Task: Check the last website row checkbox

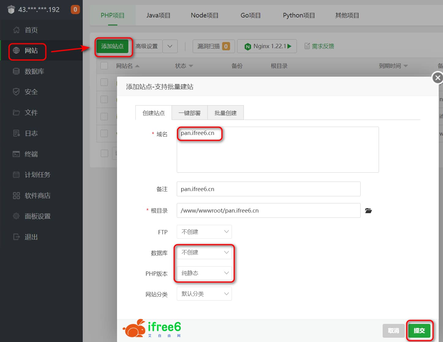Action: 104,153
